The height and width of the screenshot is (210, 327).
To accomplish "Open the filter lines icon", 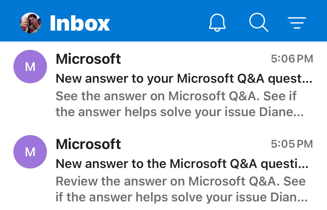I will [x=297, y=23].
